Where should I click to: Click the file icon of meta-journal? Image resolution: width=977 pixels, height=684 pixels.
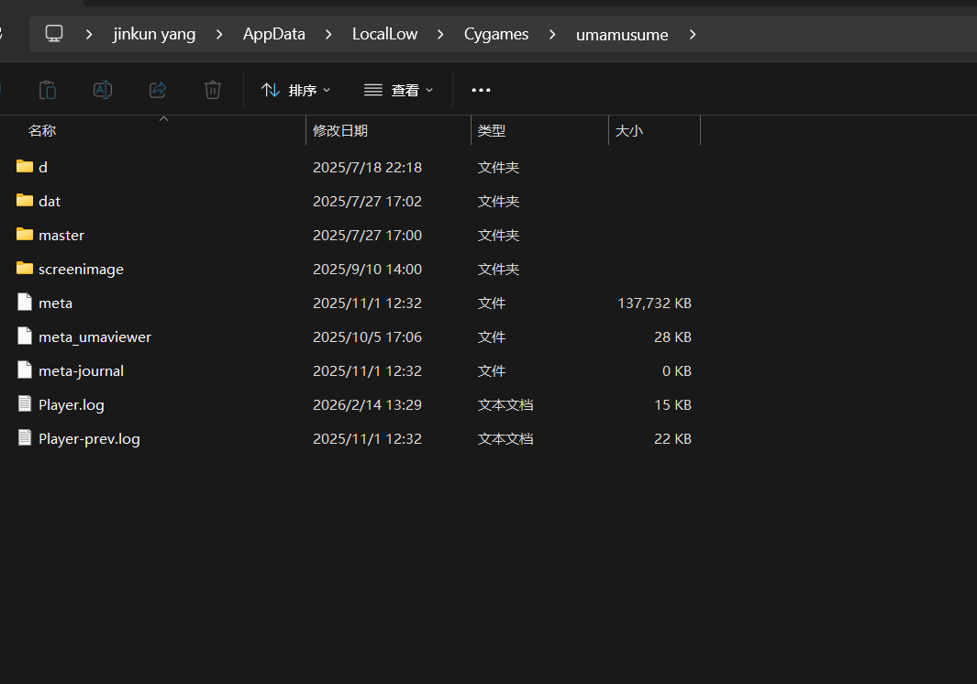pos(25,370)
